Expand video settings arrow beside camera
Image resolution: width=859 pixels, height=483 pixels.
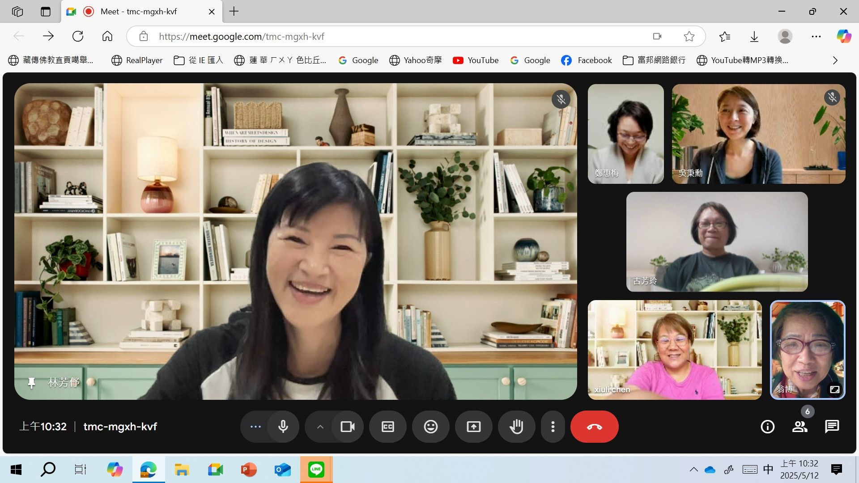320,427
